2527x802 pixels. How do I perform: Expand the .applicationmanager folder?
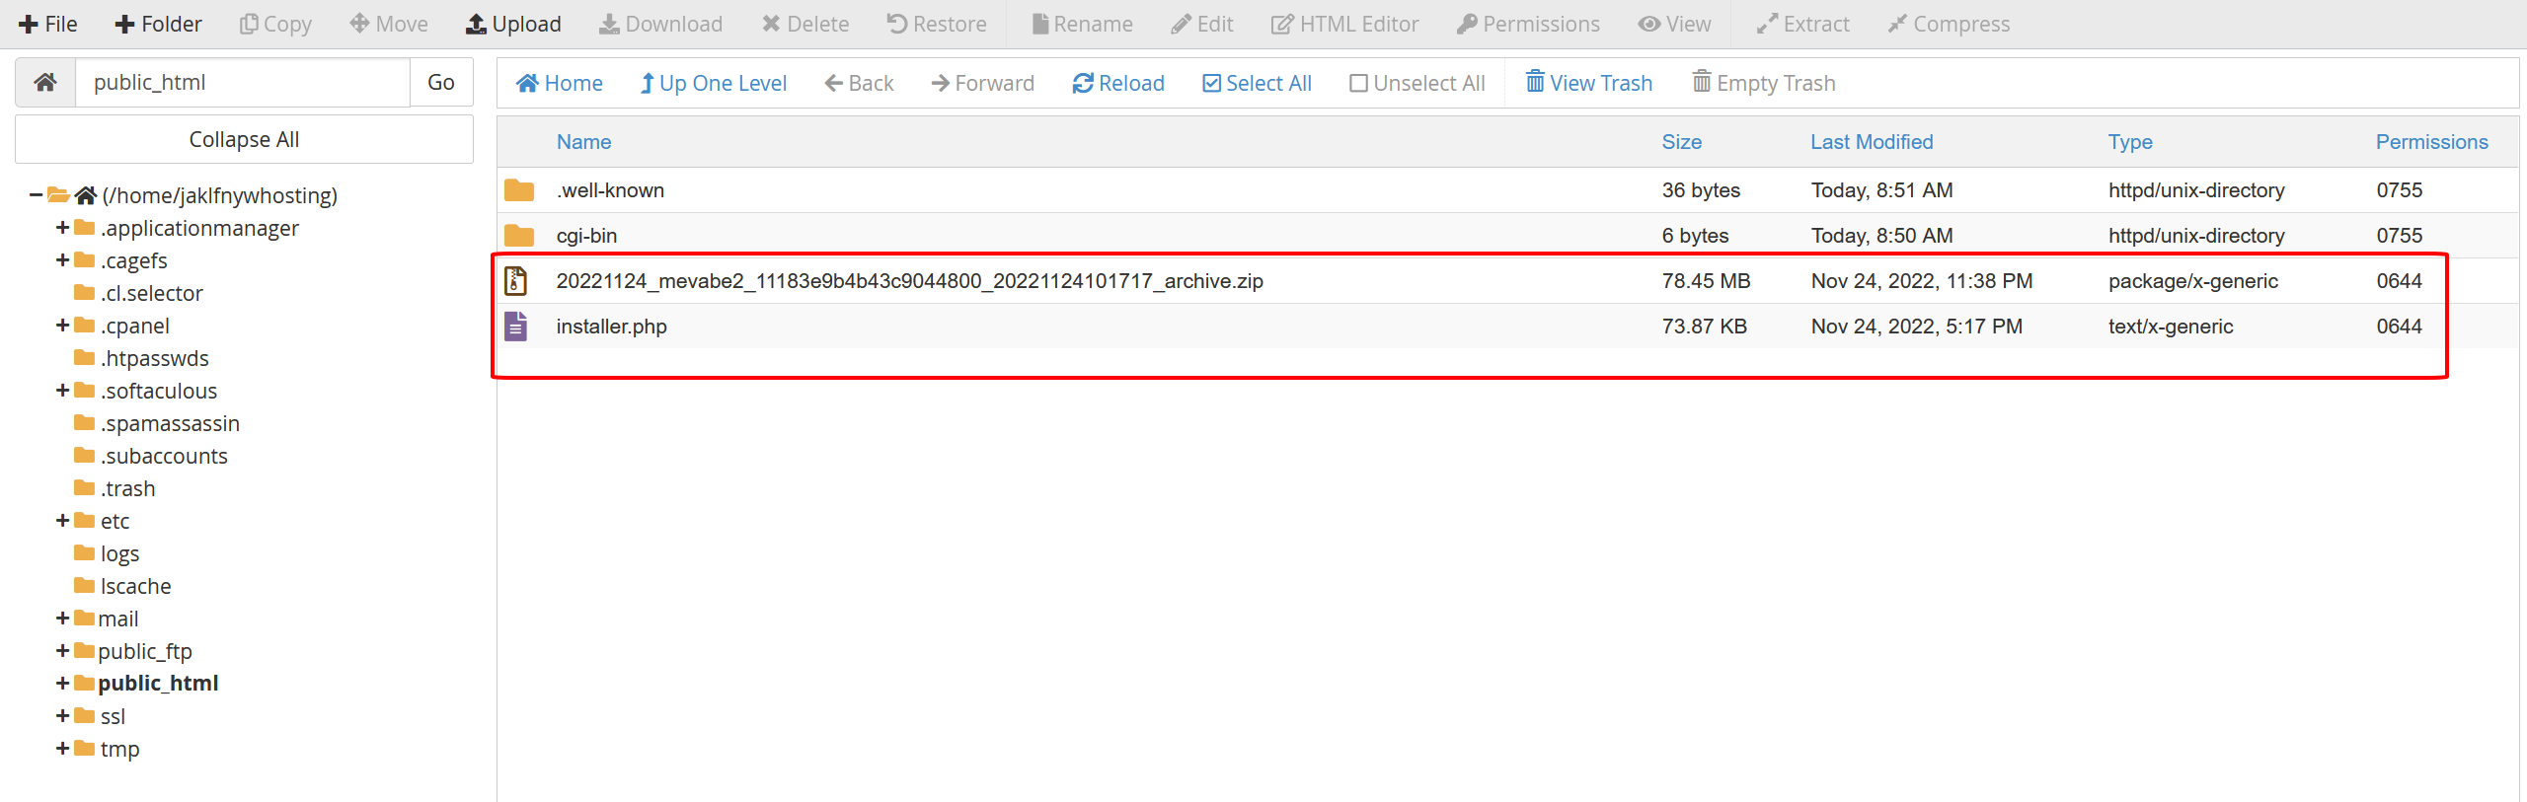[x=62, y=228]
